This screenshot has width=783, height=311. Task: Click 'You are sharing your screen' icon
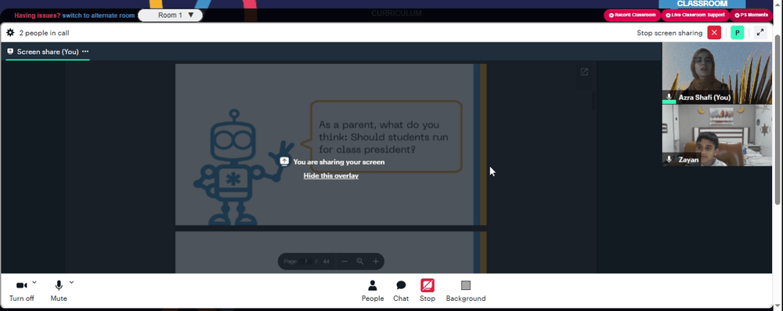tap(284, 161)
